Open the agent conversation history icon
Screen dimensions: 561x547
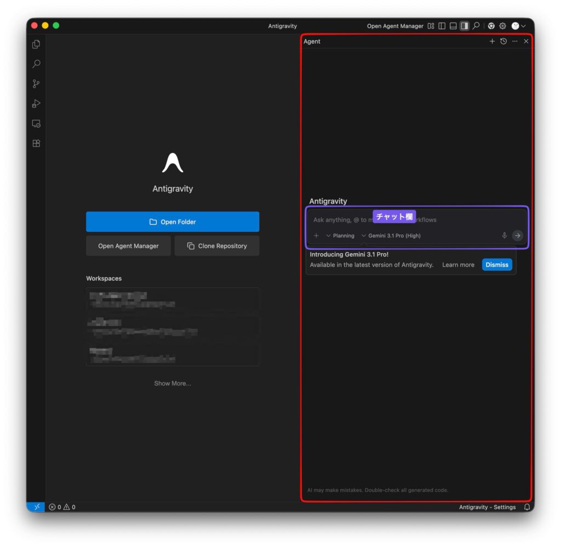pos(503,42)
